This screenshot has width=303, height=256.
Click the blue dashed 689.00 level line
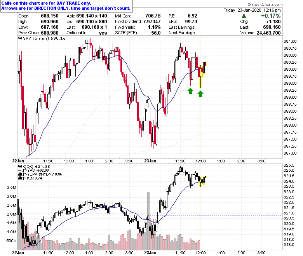pyautogui.click(x=216, y=98)
